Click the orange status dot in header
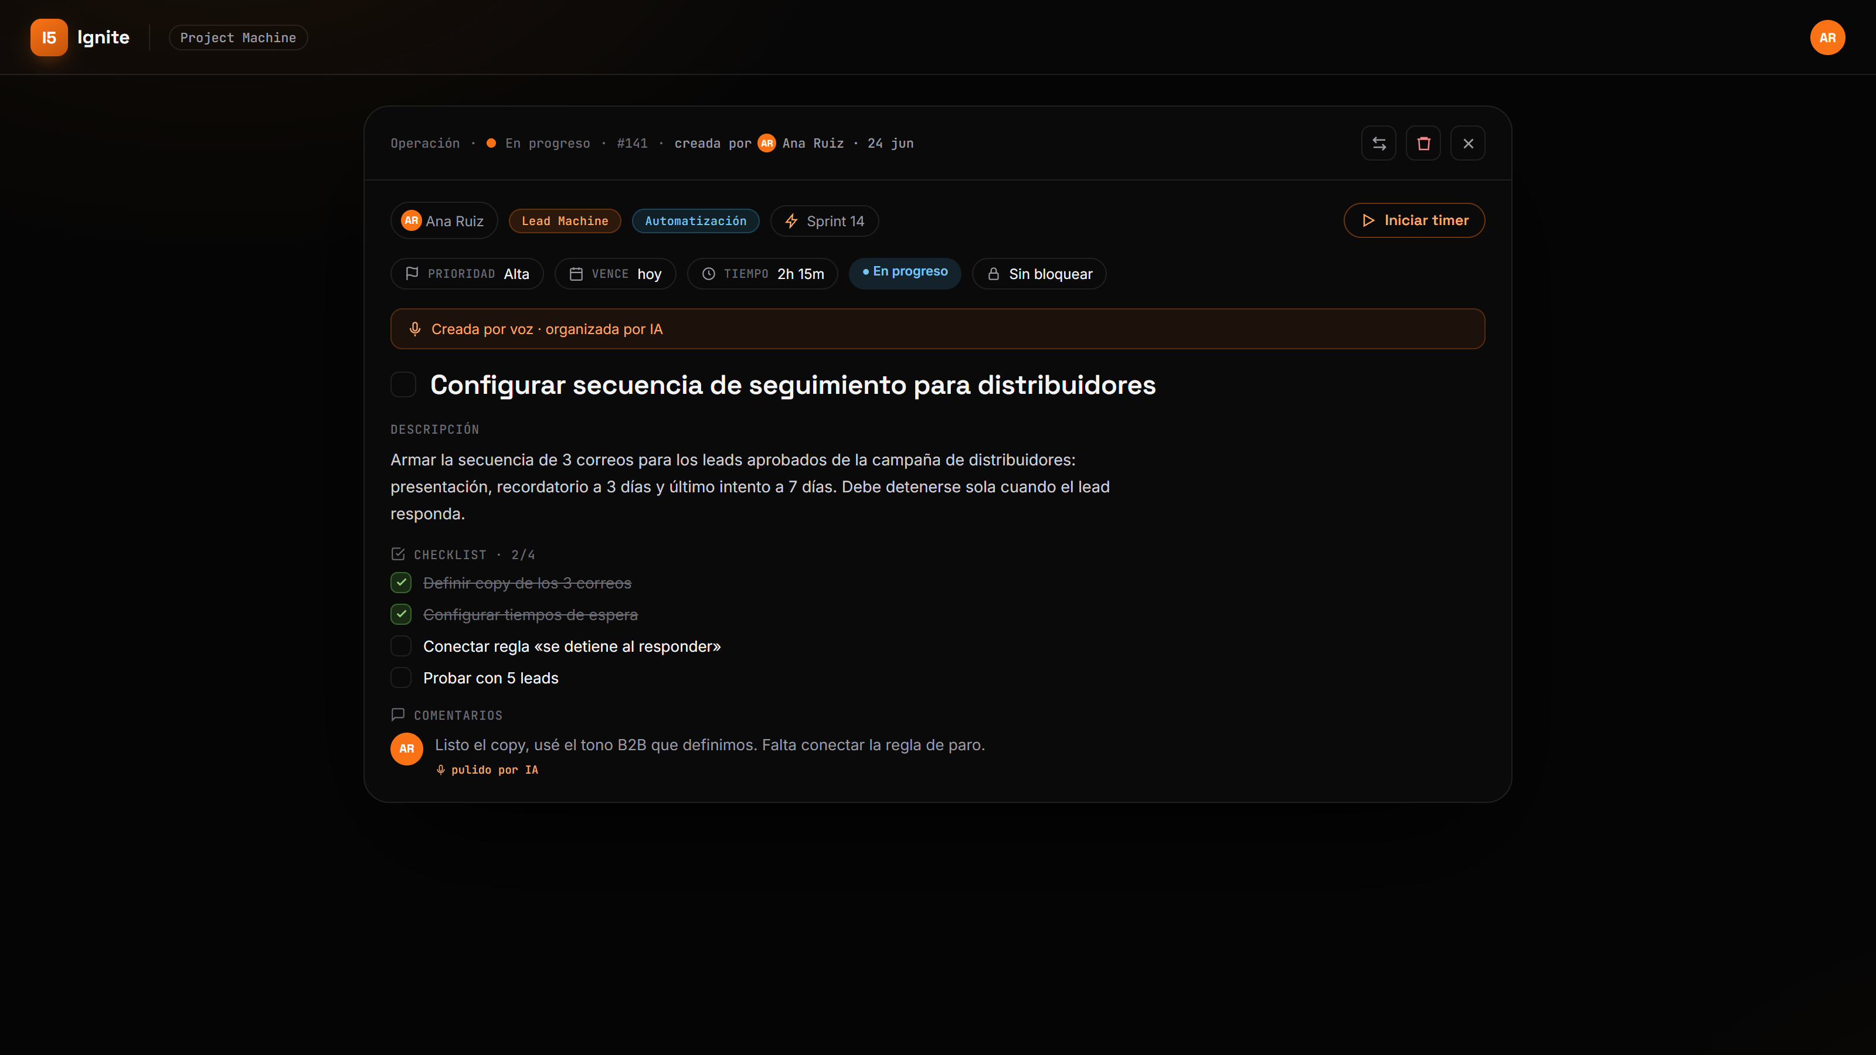Screen dimensions: 1876x1055 [491, 144]
